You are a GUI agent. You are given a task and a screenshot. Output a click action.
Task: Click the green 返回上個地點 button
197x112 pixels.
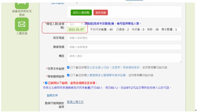point(81,12)
